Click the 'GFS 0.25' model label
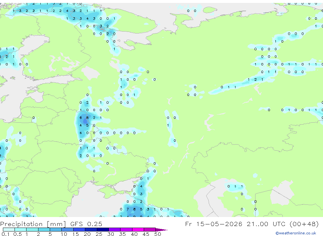Image resolution: width=323 pixels, height=236 pixels. (86, 224)
